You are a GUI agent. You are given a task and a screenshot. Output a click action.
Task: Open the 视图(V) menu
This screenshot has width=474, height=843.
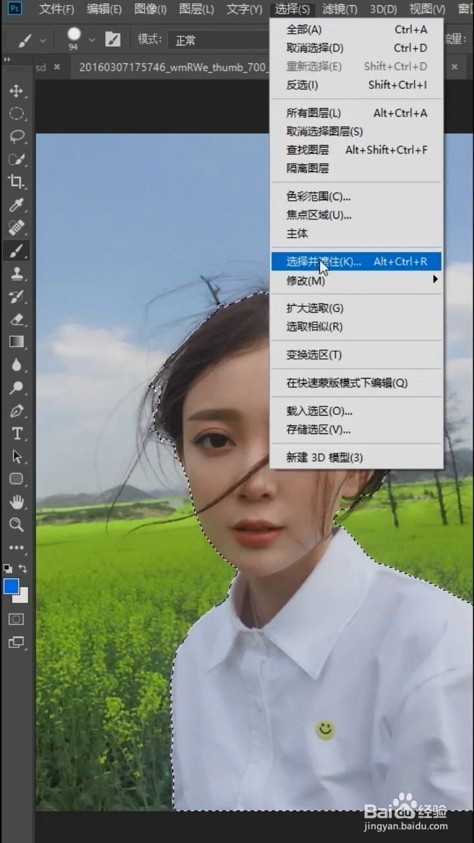pyautogui.click(x=427, y=9)
